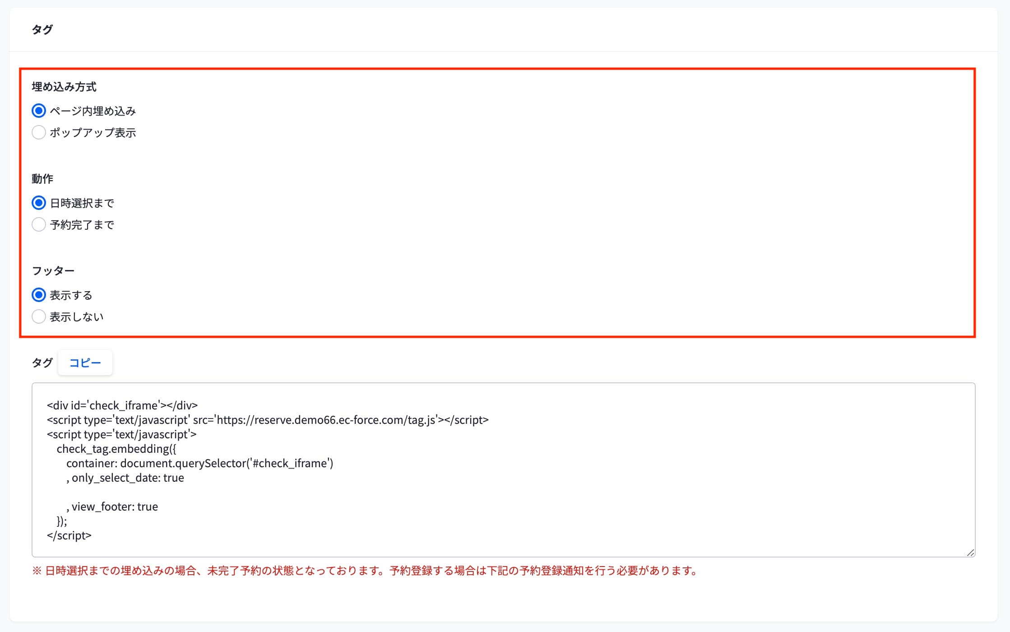Click inside the embed tag code textarea
Viewport: 1010px width, 632px height.
pyautogui.click(x=503, y=470)
